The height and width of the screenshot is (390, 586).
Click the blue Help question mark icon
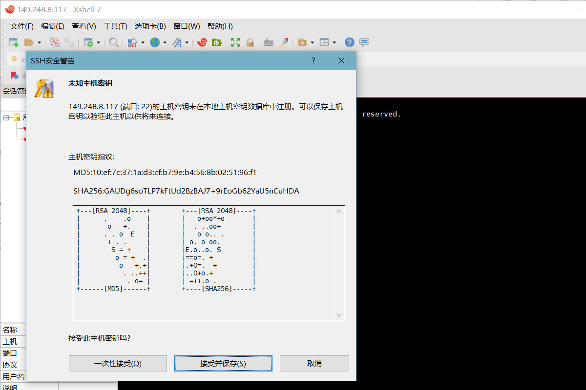click(x=349, y=42)
